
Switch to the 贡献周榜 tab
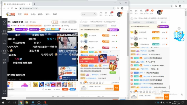[86, 26]
